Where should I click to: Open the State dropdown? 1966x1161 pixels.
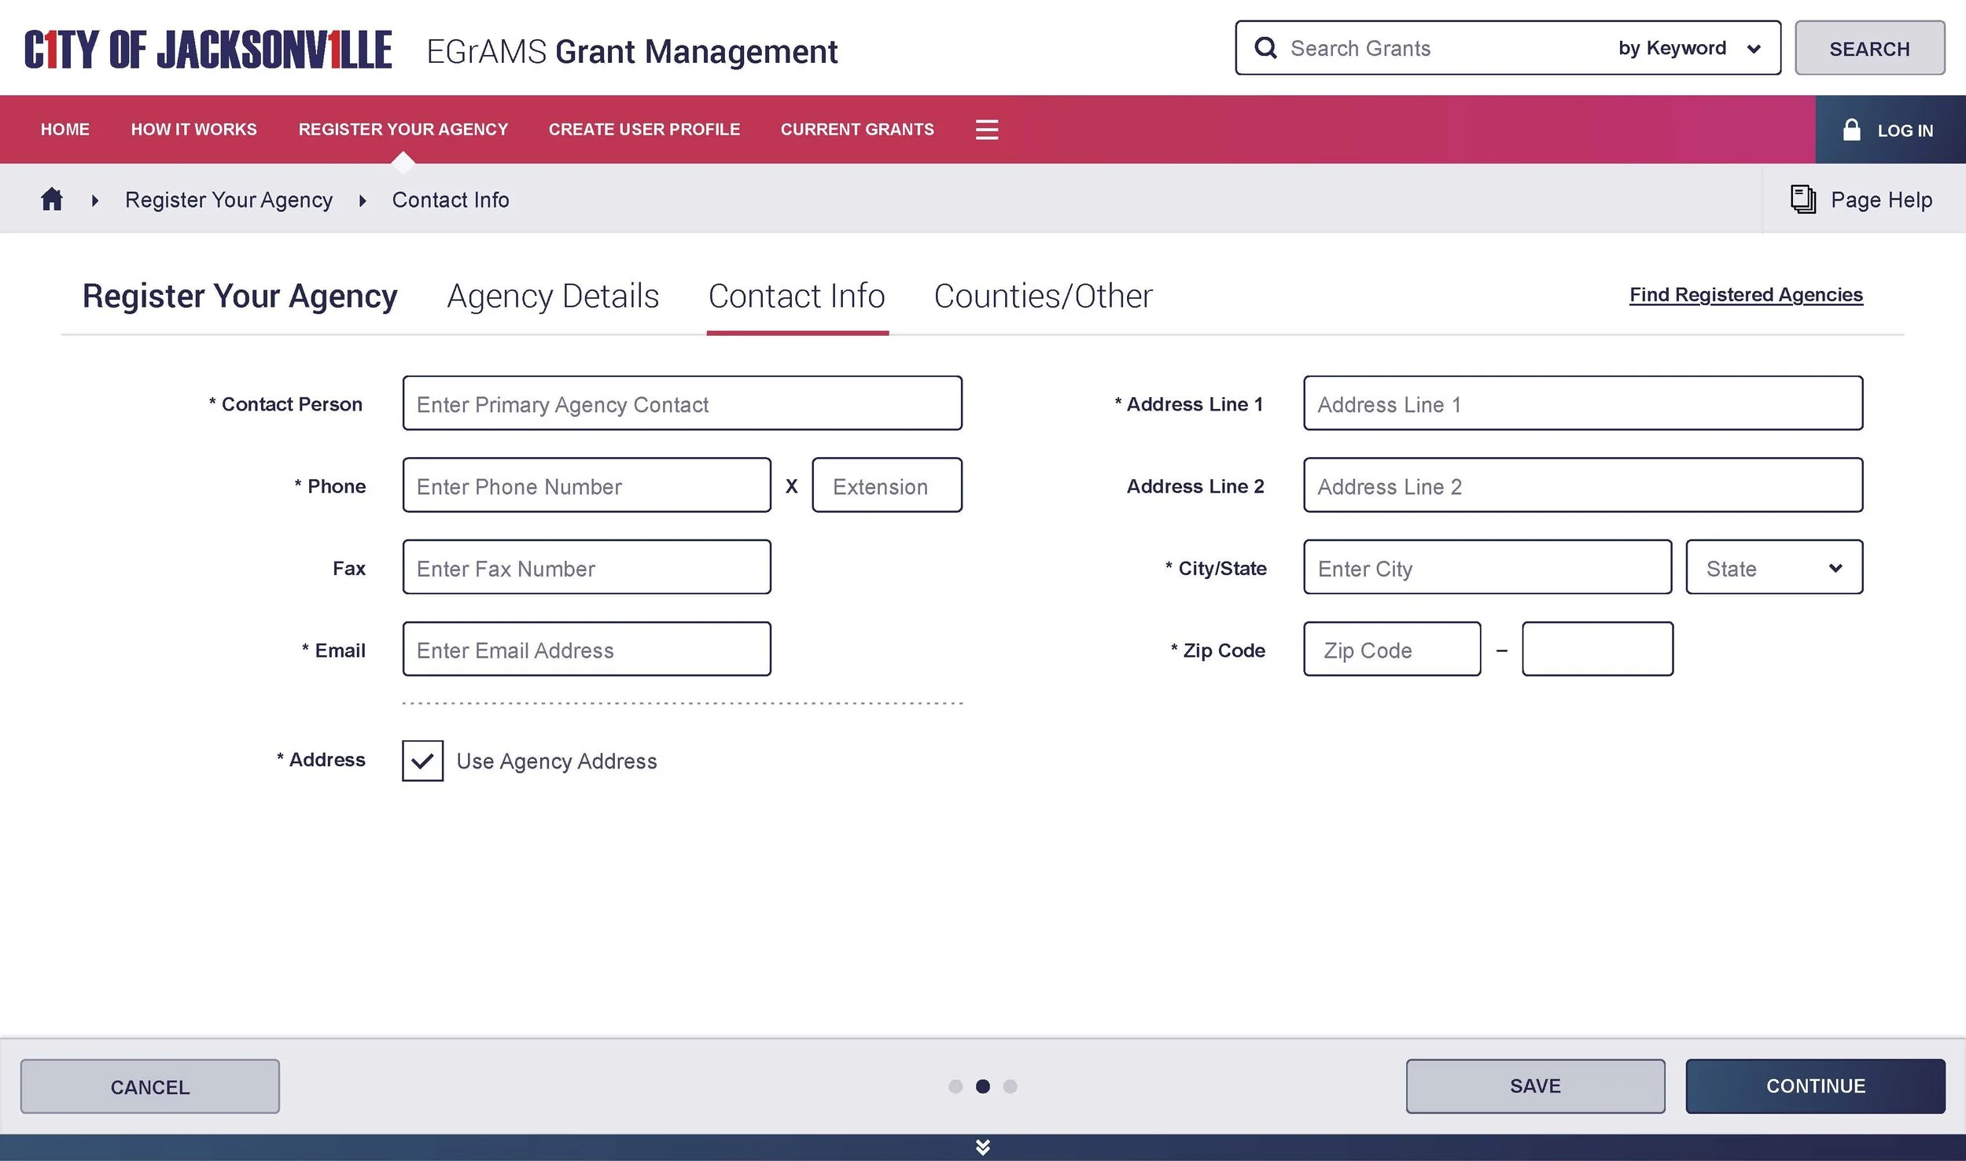[x=1773, y=567]
